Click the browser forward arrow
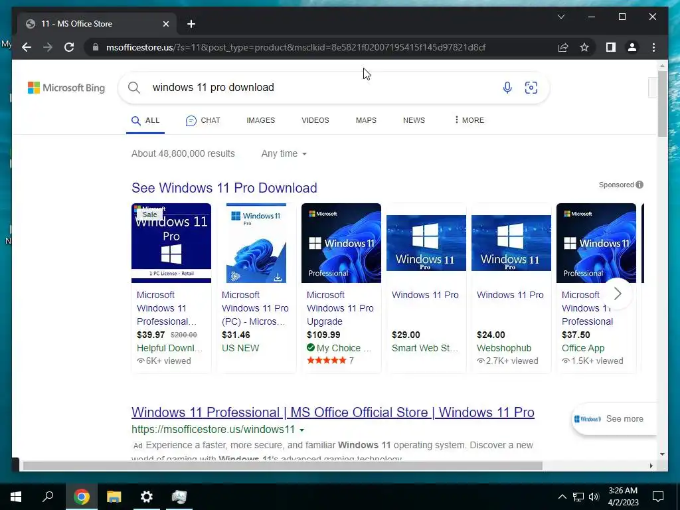Image resolution: width=680 pixels, height=510 pixels. click(x=48, y=47)
